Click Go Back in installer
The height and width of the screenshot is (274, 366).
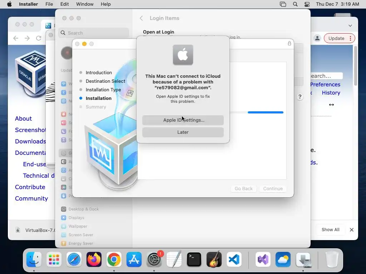[243, 188]
